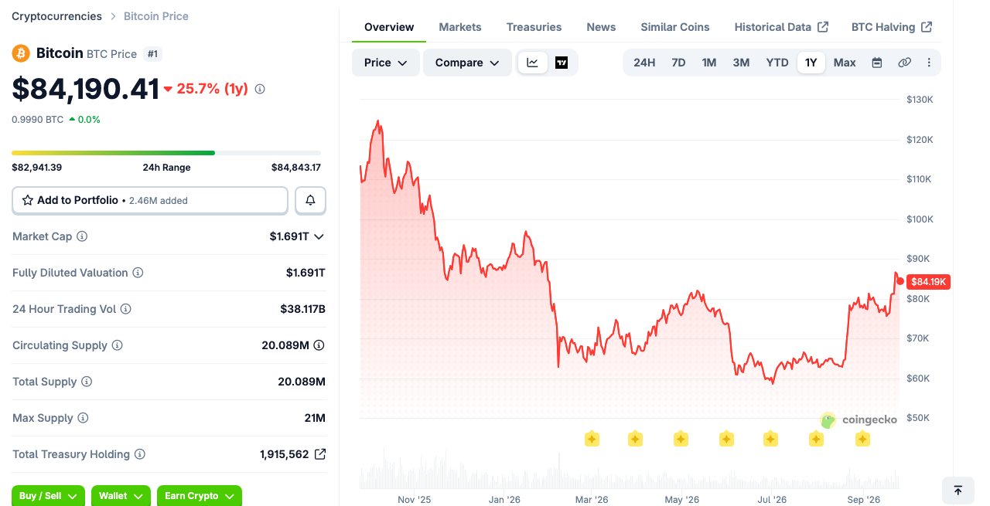Viewport: 990px width, 506px height.
Task: Click the #1 rank badge
Action: tap(153, 54)
